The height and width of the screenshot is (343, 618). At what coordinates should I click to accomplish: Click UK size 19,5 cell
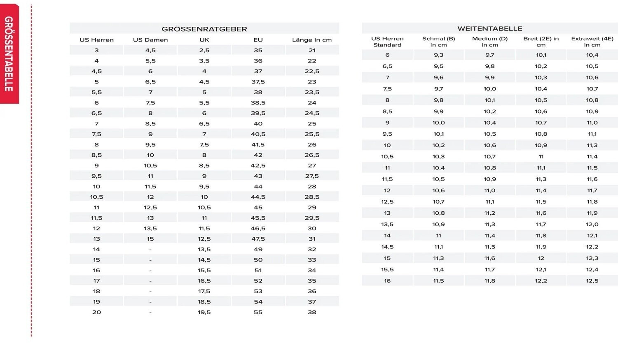click(x=204, y=312)
